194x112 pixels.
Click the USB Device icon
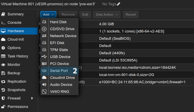(x=44, y=57)
